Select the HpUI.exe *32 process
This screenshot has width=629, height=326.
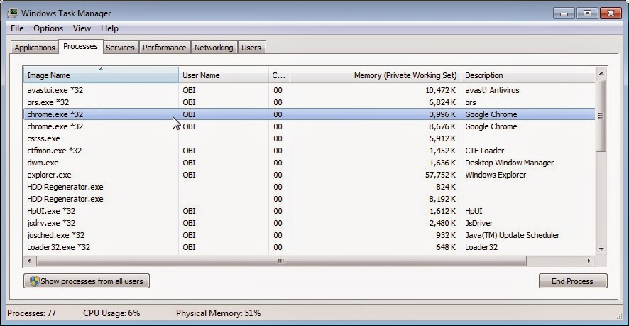click(310, 211)
